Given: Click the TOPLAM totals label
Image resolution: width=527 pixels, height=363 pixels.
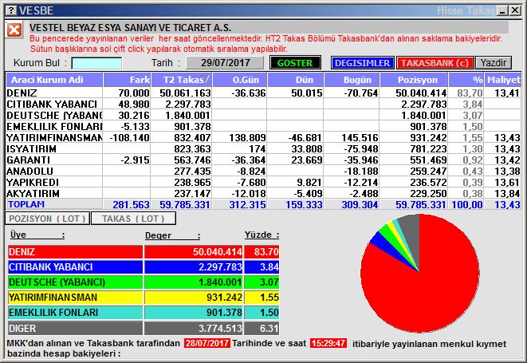Looking at the screenshot, I should point(26,204).
